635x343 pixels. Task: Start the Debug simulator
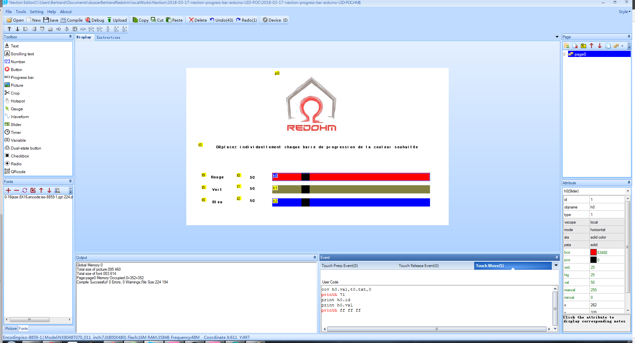95,20
